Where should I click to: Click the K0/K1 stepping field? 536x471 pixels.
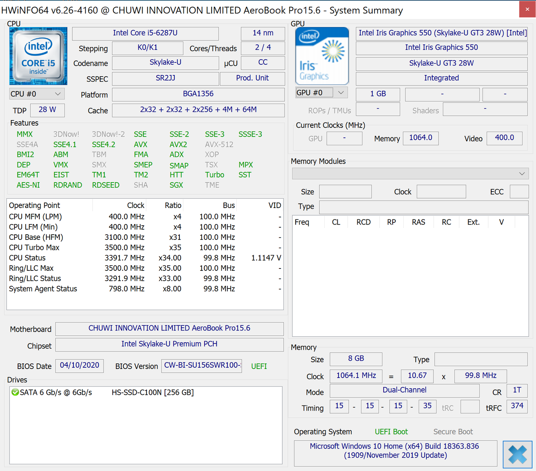pyautogui.click(x=147, y=48)
